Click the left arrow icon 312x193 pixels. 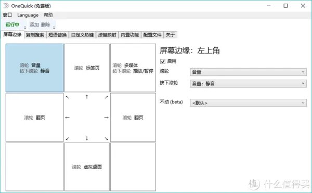68,118
